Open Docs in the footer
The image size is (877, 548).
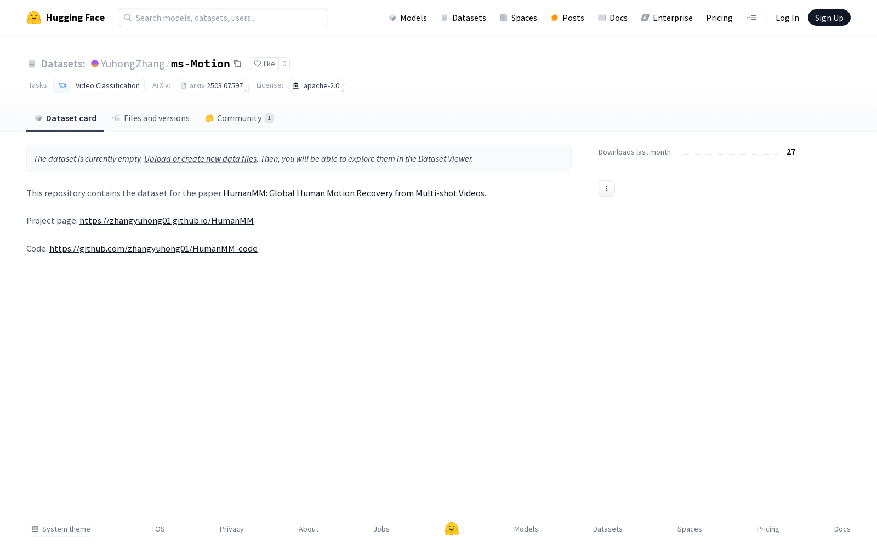(842, 529)
